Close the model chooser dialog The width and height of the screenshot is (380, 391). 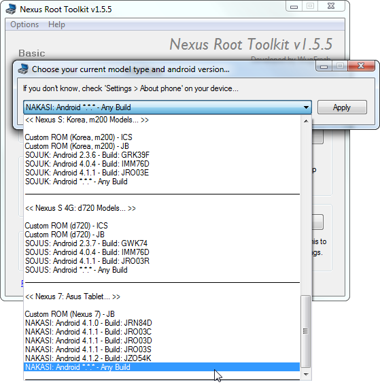click(x=361, y=66)
